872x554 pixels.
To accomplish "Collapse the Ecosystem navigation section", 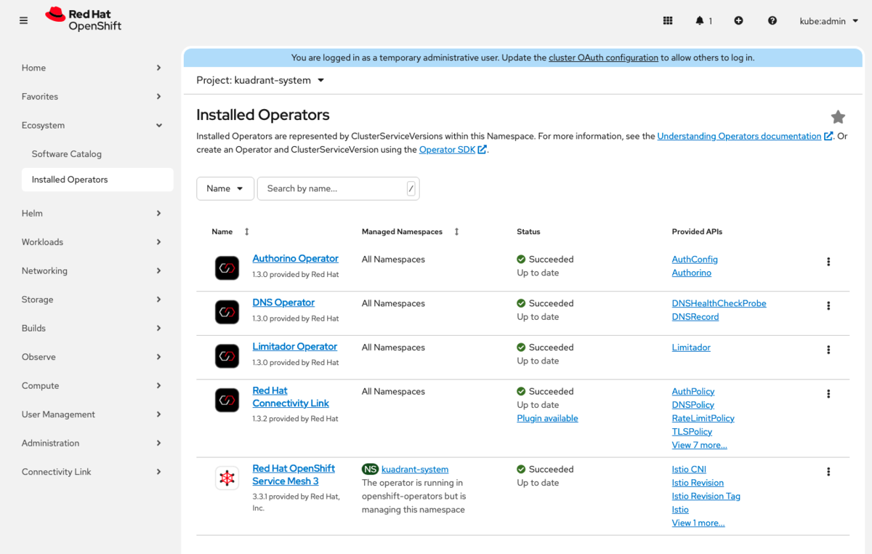I will (92, 125).
